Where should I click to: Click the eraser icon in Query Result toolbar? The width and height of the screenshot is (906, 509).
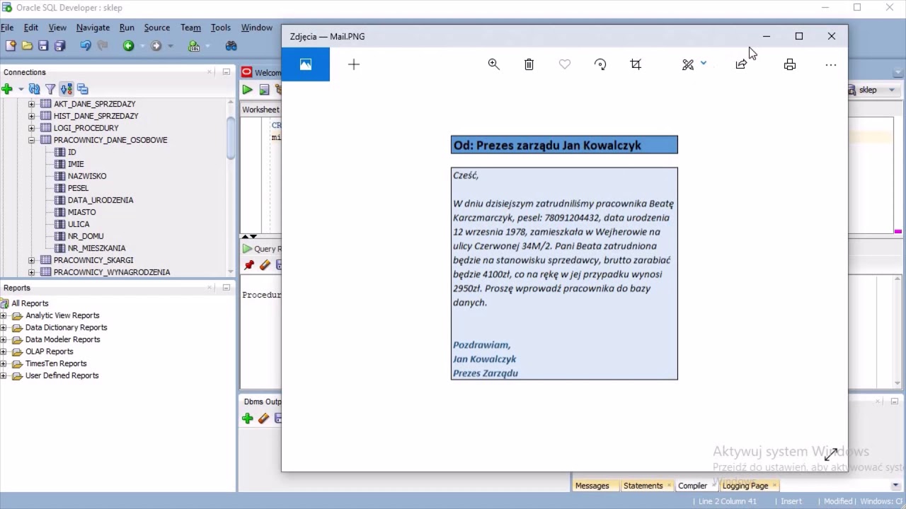tap(265, 265)
